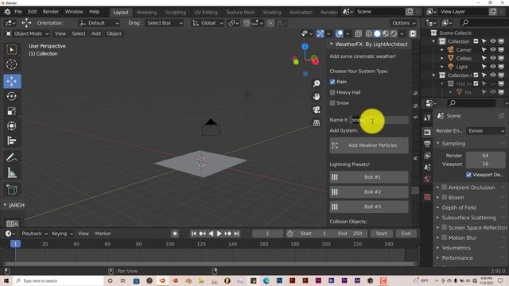Click Type here to search box
The width and height of the screenshot is (509, 286).
click(x=58, y=280)
